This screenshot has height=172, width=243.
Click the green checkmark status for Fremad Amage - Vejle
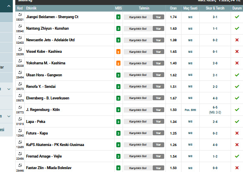pos(237,156)
